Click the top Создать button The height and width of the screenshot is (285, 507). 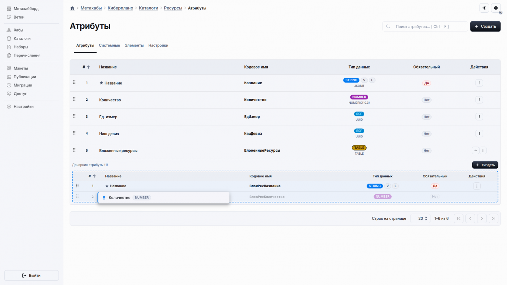point(485,26)
